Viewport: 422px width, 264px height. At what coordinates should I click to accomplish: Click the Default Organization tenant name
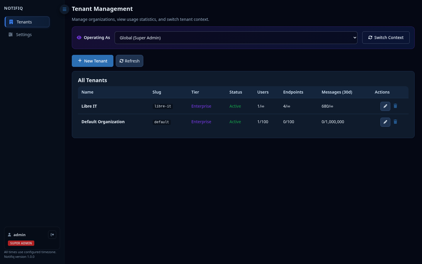[x=103, y=122]
